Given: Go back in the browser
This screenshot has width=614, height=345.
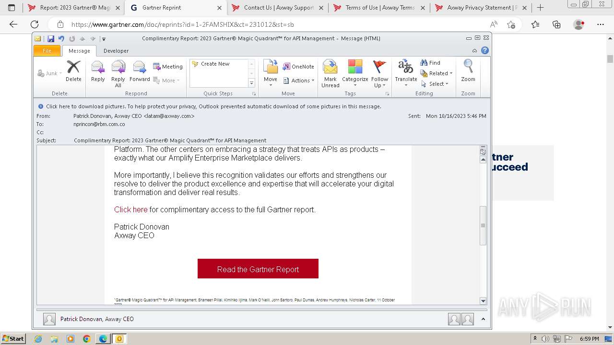Looking at the screenshot, I should (x=13, y=24).
